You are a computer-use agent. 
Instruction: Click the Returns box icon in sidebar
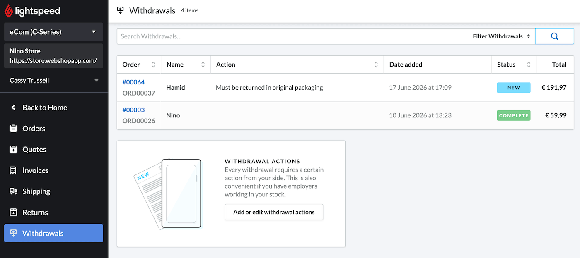click(x=13, y=213)
